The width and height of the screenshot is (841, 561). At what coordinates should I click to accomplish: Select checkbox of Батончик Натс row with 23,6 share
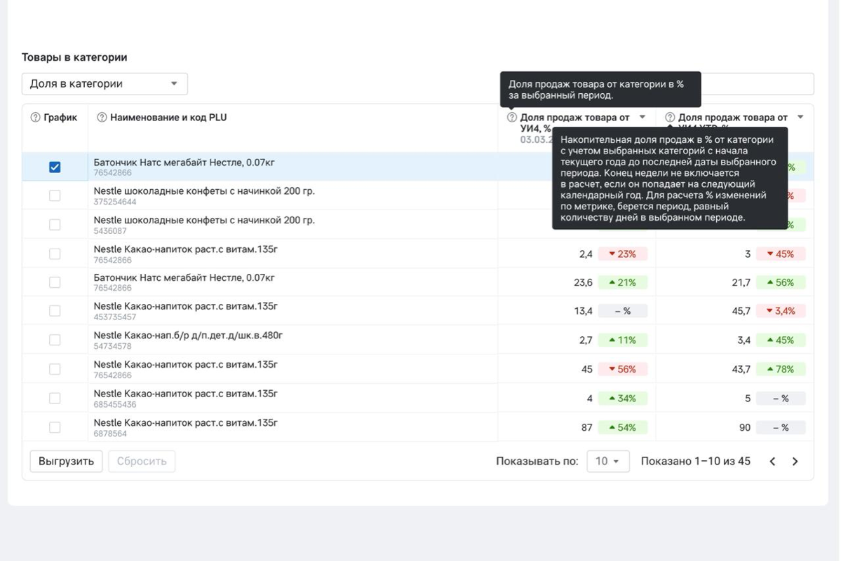tap(55, 282)
